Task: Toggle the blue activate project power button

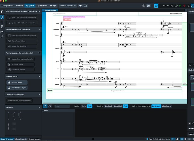Action: pos(156,6)
